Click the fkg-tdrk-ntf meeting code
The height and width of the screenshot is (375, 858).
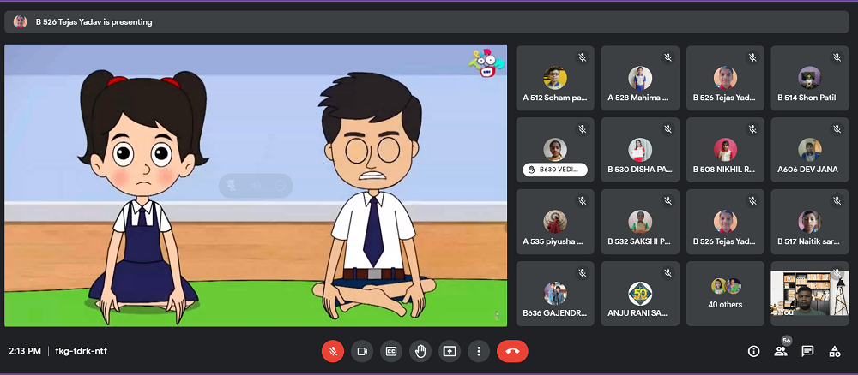(x=82, y=351)
